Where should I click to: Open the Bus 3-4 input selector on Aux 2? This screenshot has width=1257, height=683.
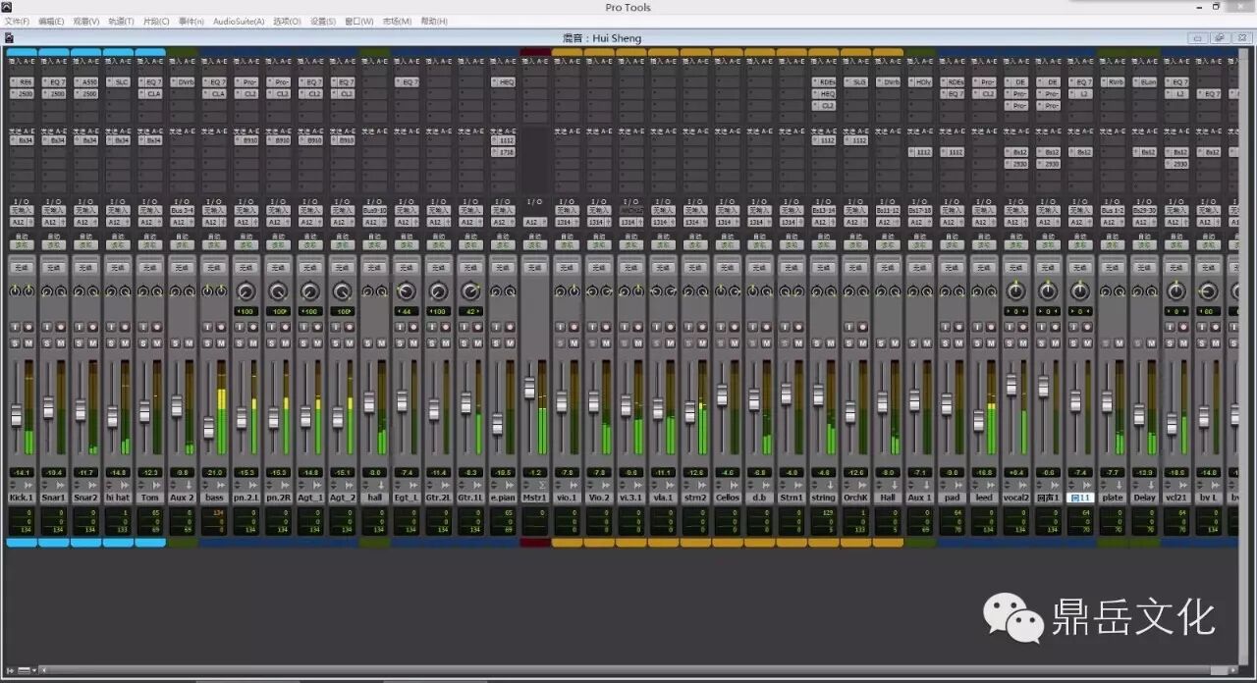tap(182, 211)
